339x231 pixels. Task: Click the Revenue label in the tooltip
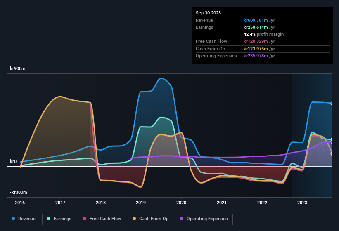(204, 20)
